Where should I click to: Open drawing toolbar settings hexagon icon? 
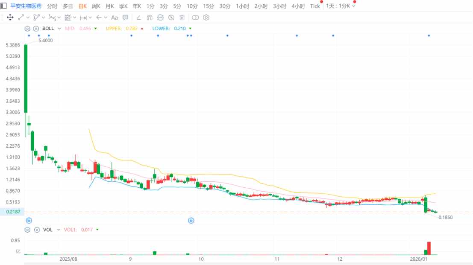coord(206,17)
